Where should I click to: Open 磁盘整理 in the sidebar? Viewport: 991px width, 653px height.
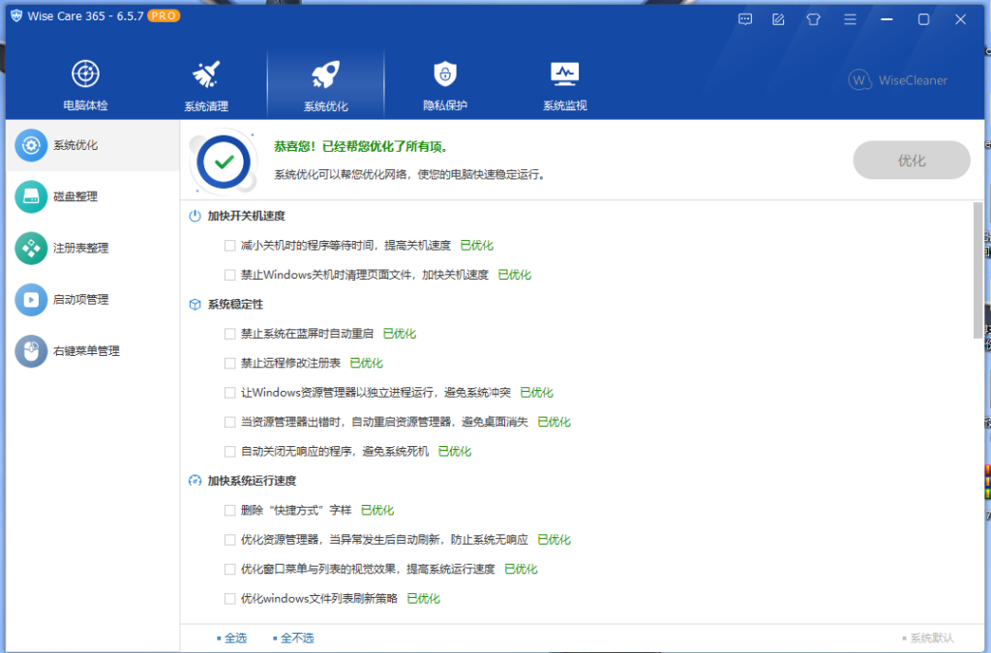coord(93,196)
